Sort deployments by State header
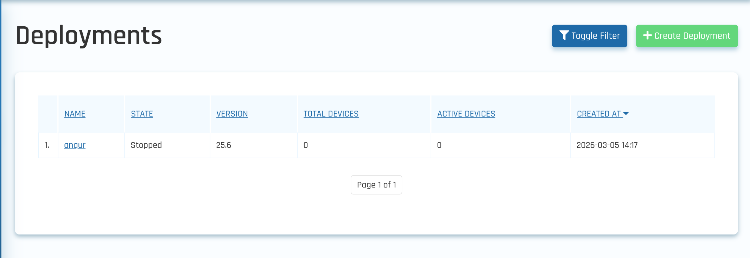750x258 pixels. point(142,114)
